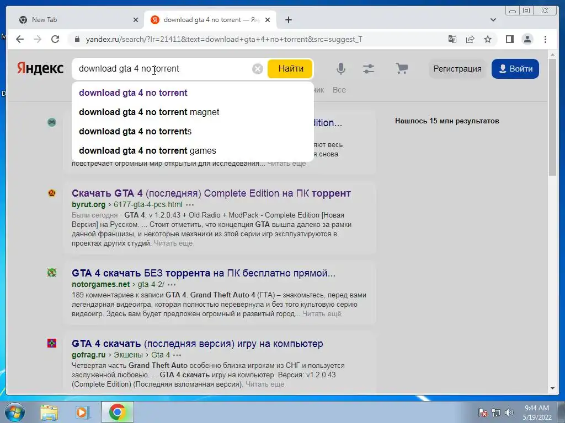
Task: Select the Все tab in search categories
Action: pos(339,90)
